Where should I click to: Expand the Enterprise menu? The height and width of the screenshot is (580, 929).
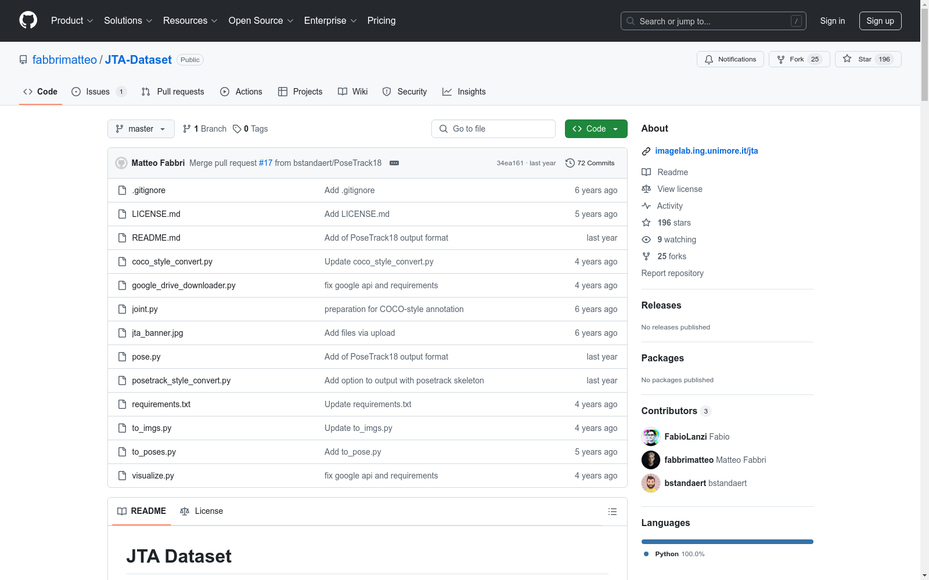tap(330, 21)
